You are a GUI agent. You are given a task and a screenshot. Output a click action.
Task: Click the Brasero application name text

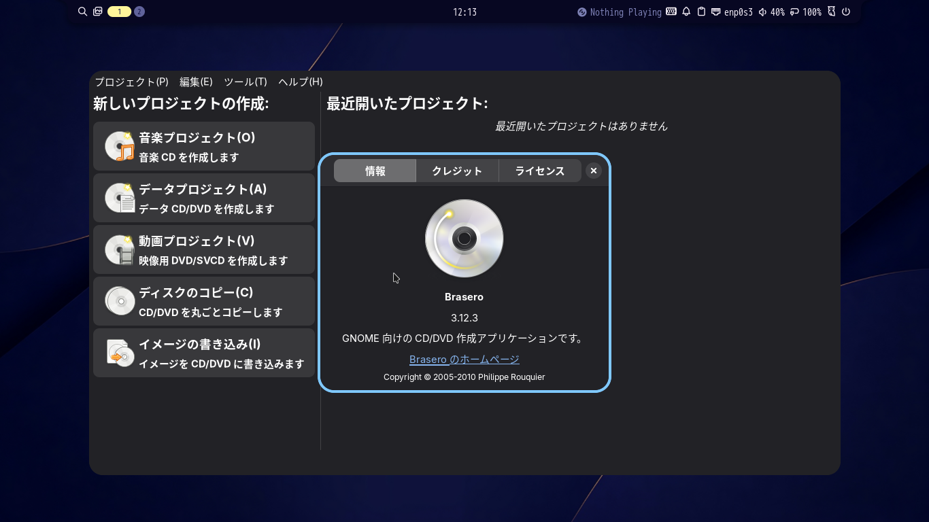pyautogui.click(x=464, y=296)
